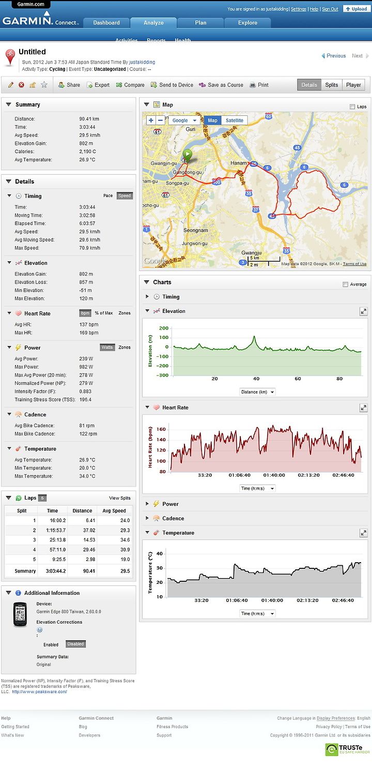Open Heart Rate chart Time axis dropdown
372x769 pixels.
[257, 489]
